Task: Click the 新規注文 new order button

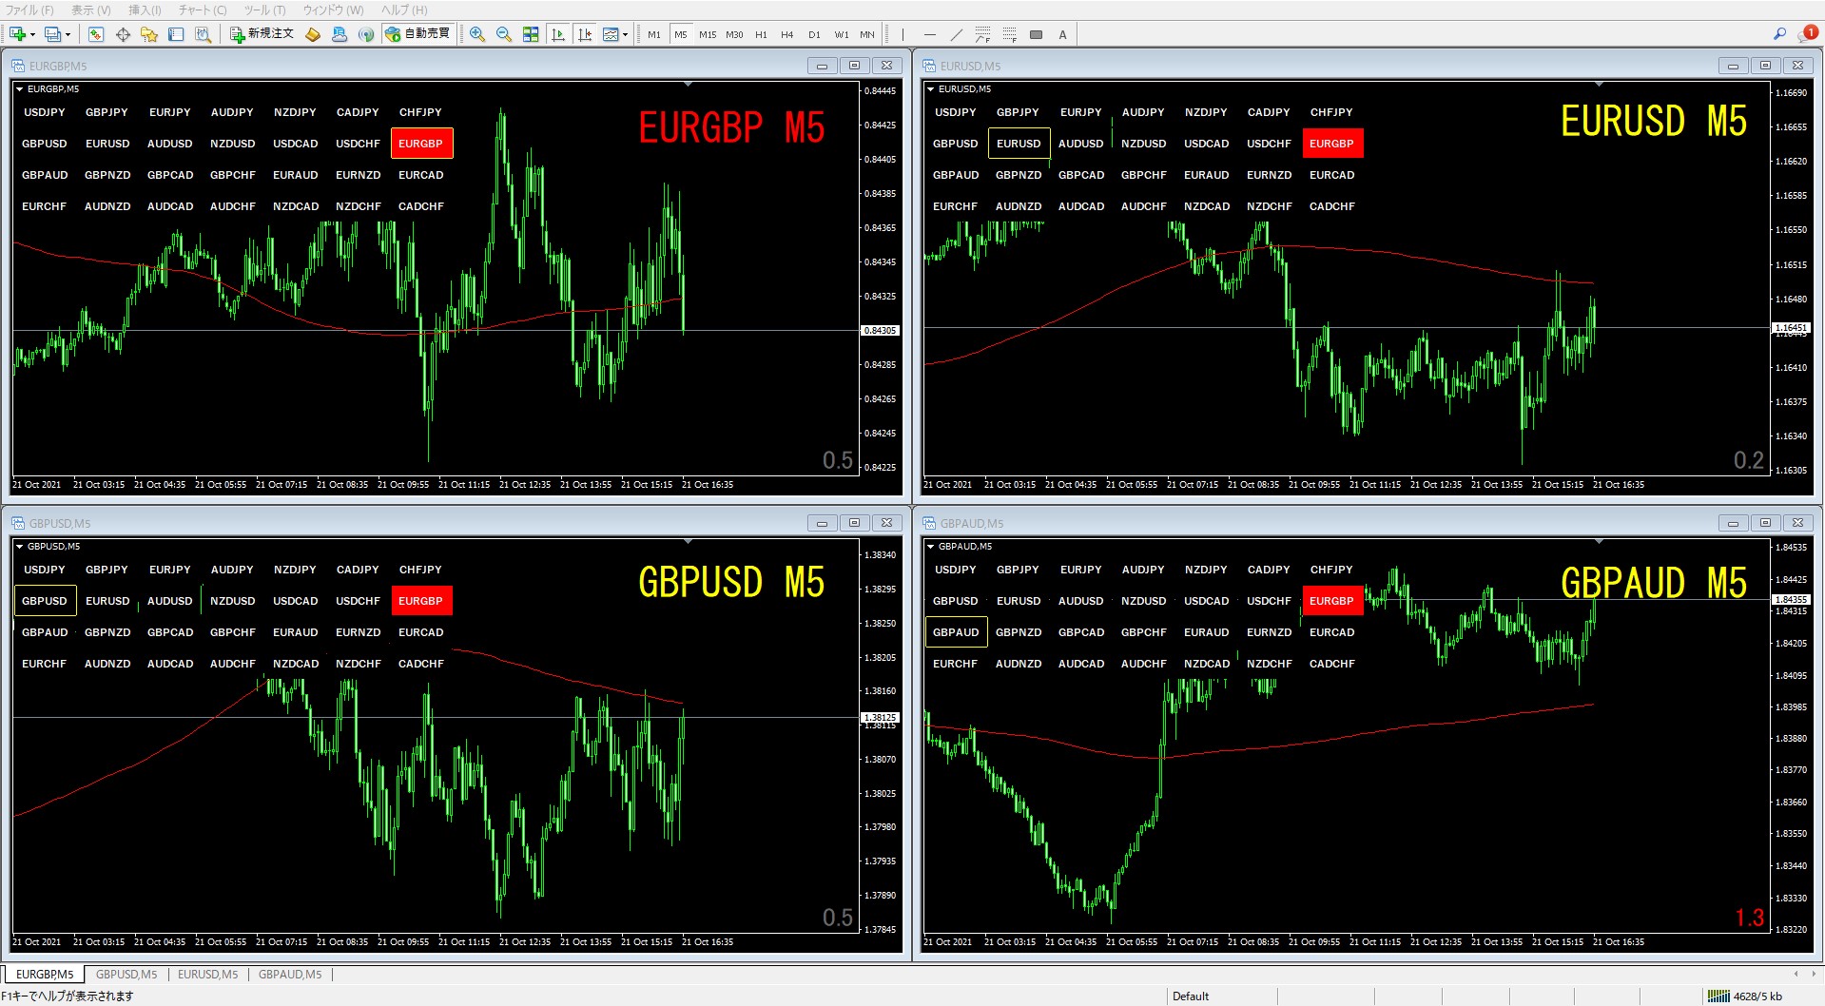Action: (x=262, y=34)
